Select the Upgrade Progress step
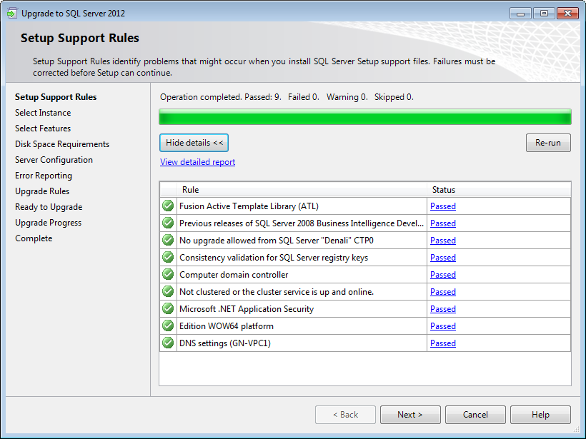Screen dimensions: 586x439 (48, 223)
